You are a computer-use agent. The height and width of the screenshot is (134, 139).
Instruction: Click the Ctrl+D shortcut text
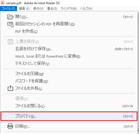[x=128, y=116]
